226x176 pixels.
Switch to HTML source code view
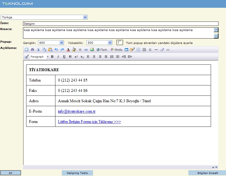click(168, 50)
